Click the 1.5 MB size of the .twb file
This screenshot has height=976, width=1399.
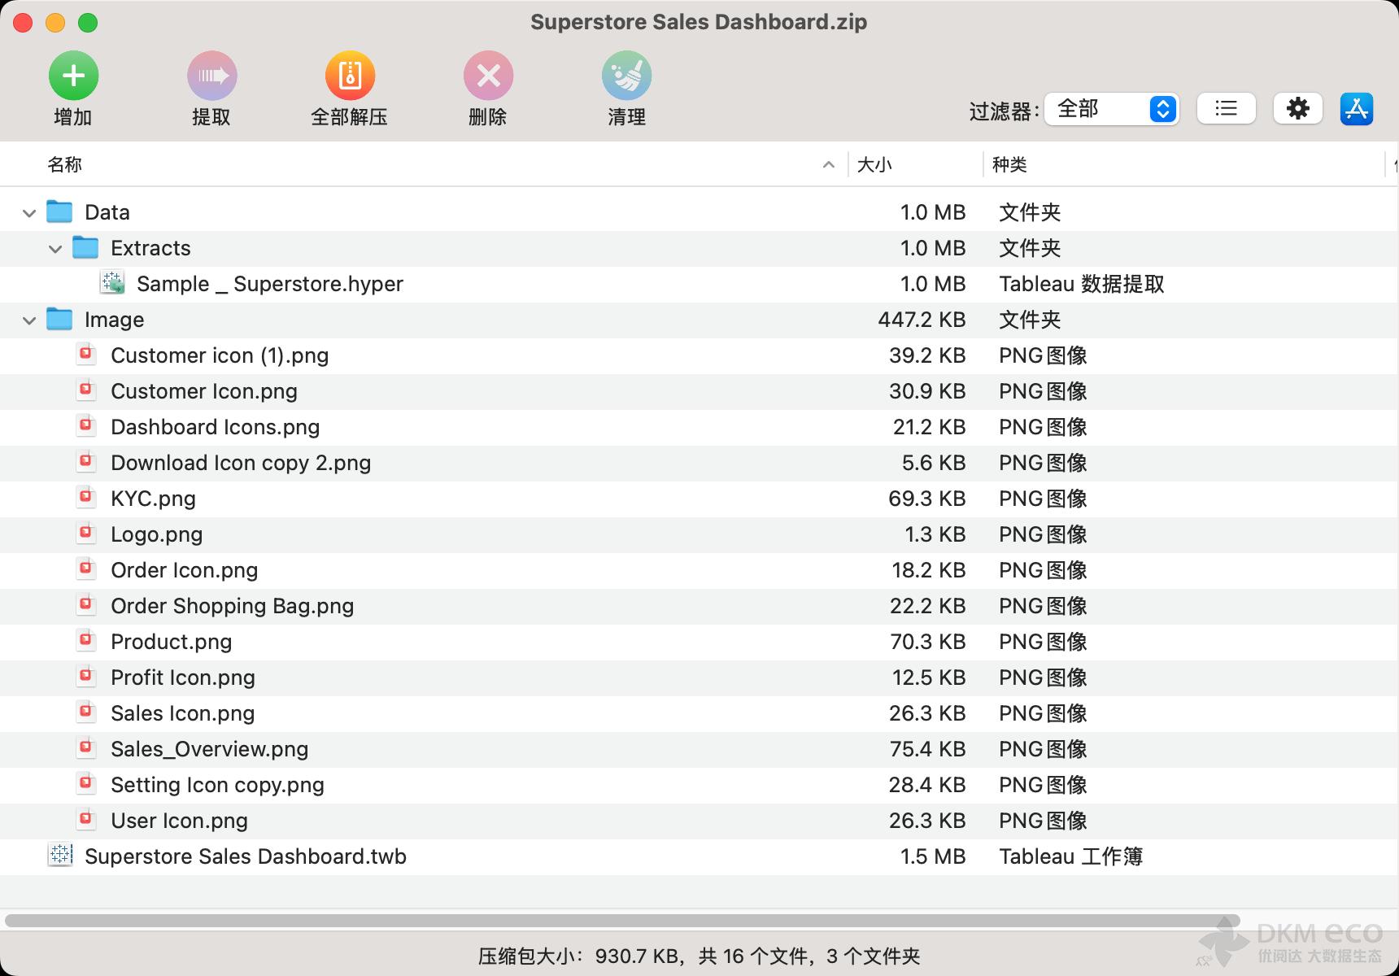pyautogui.click(x=933, y=856)
